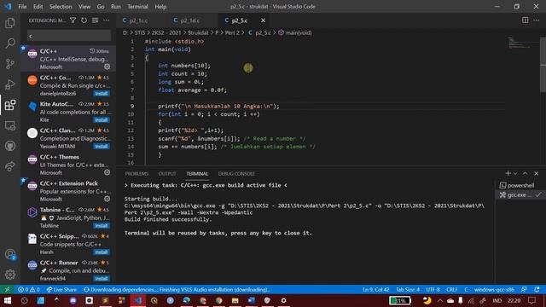Image resolution: width=546 pixels, height=307 pixels.
Task: Open Remote Explorer in activity bar
Action: [x=10, y=125]
